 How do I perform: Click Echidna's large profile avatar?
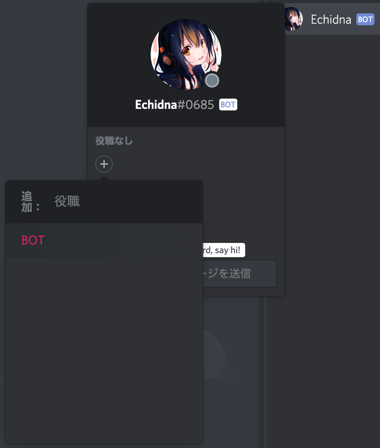[186, 54]
